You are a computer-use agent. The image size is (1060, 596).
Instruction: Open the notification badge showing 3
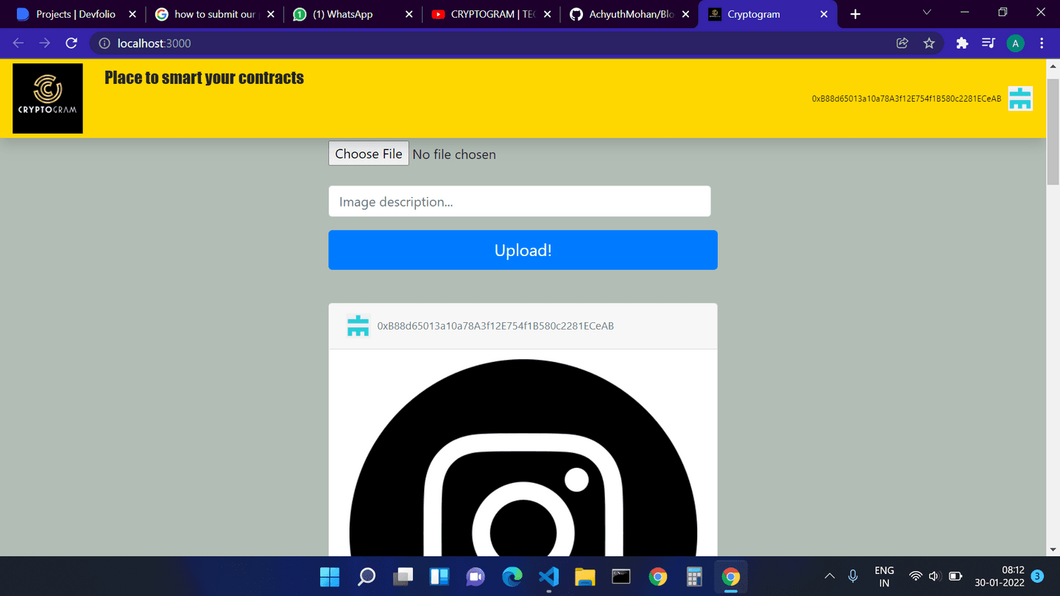1037,576
